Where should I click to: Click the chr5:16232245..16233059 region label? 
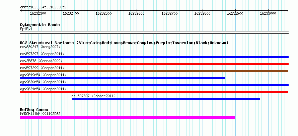tap(43, 7)
